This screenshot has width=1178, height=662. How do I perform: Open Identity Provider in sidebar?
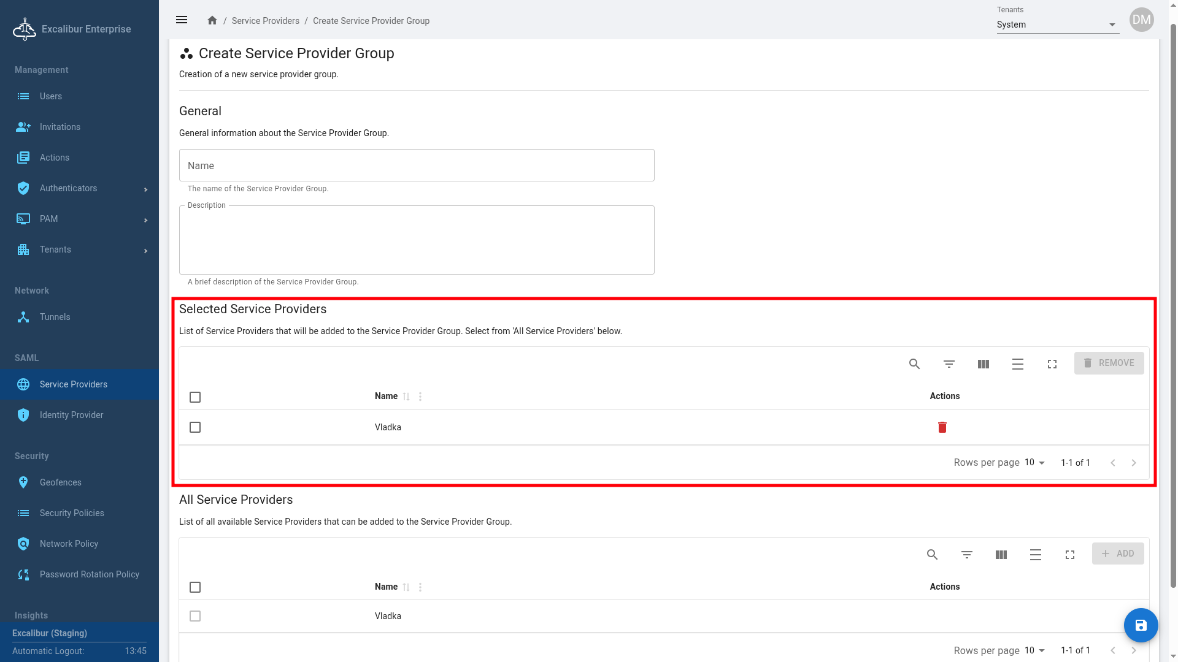tap(71, 415)
